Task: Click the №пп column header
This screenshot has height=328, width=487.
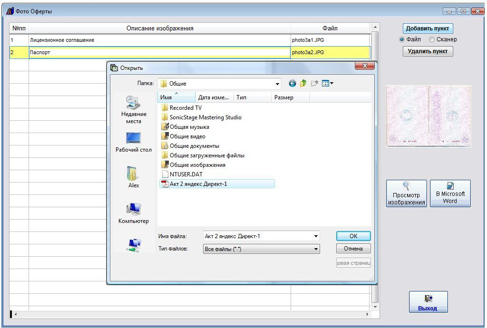Action: click(x=19, y=28)
